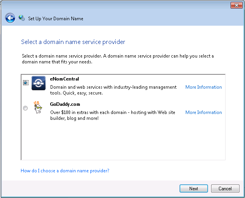Click the 'Set Up Your Domain Name' title
Image resolution: width=245 pixels, height=198 pixels.
56,18
